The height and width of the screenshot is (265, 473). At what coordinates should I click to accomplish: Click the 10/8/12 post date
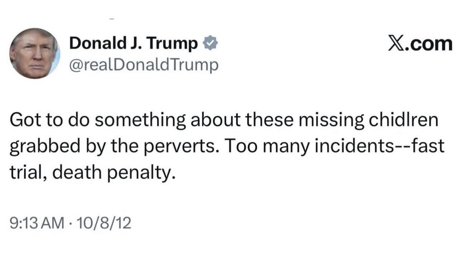104,223
